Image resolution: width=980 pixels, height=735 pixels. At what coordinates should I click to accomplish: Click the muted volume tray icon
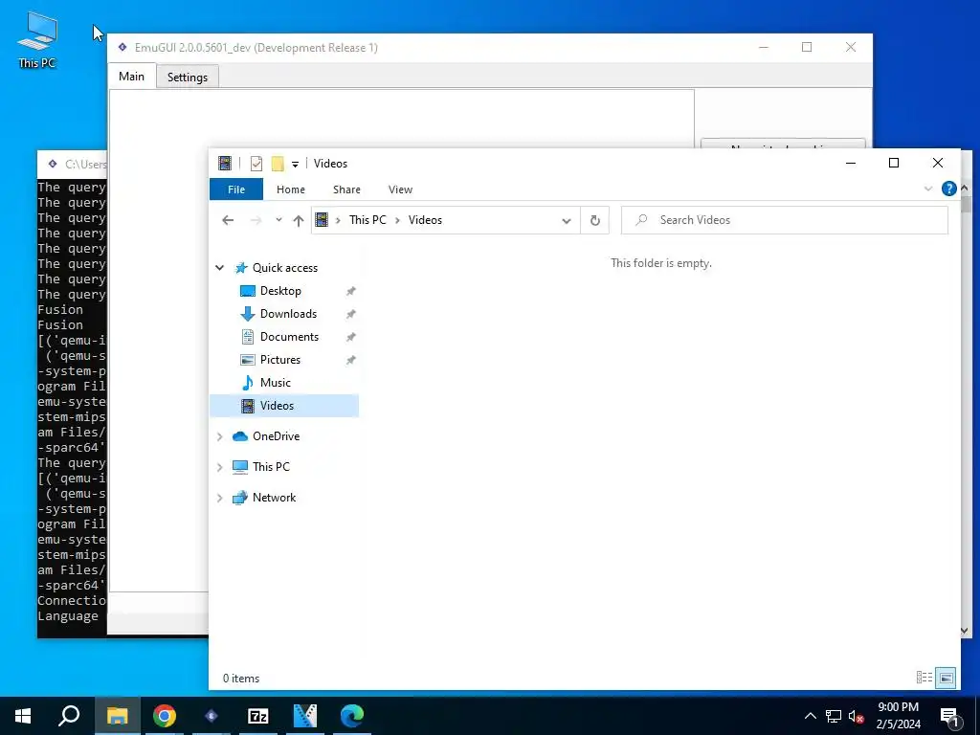[857, 716]
